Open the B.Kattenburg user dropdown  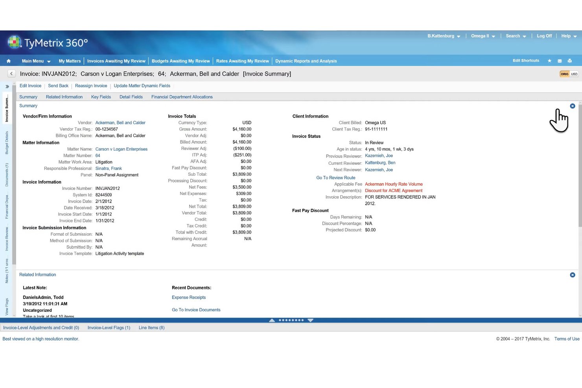click(x=444, y=36)
